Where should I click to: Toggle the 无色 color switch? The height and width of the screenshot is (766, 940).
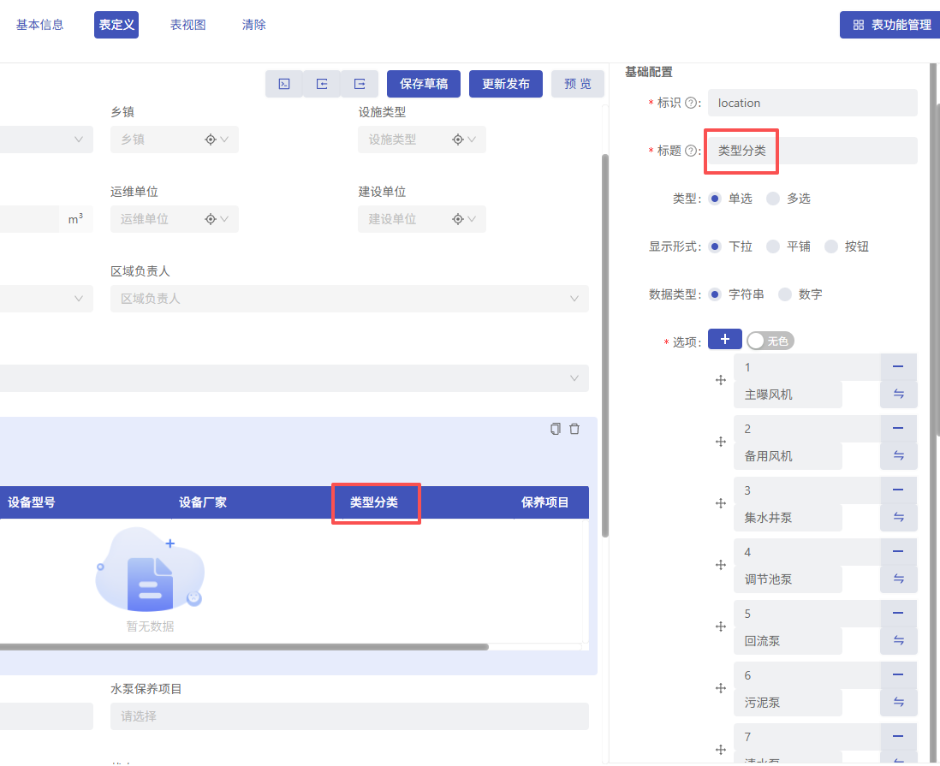(769, 340)
